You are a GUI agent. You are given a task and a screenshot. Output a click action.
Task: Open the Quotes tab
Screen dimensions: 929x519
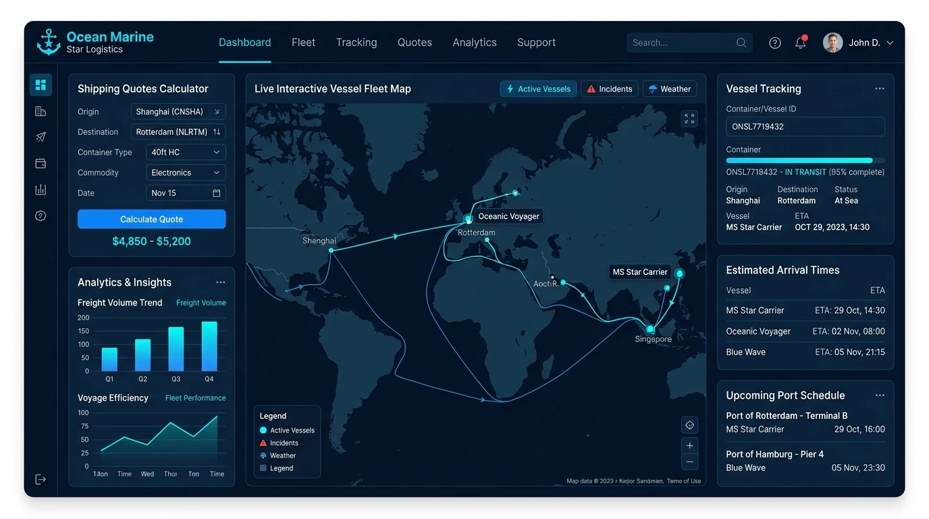(x=415, y=43)
